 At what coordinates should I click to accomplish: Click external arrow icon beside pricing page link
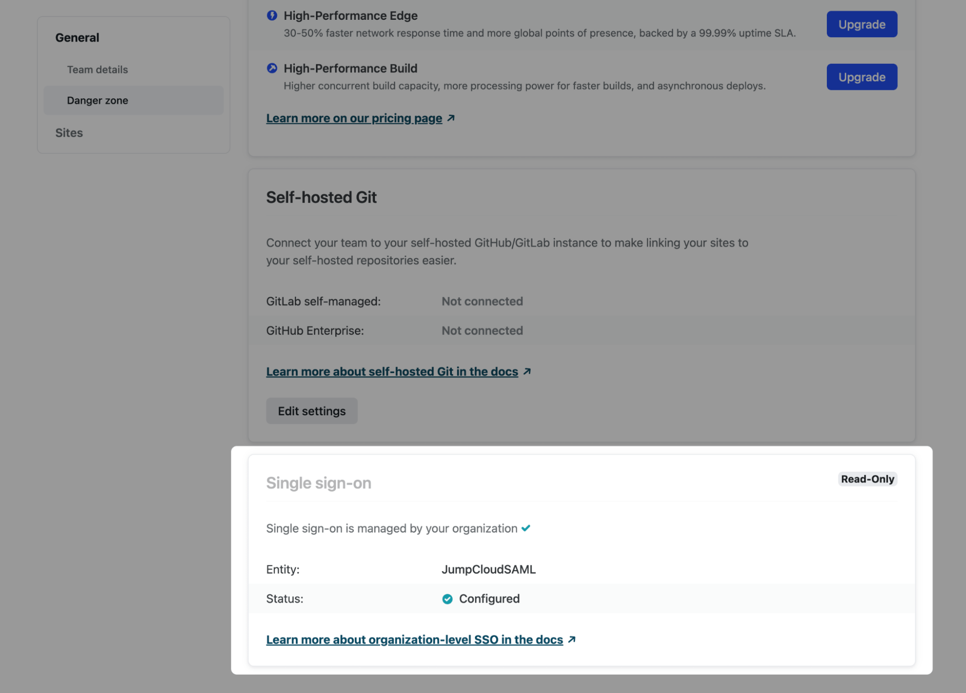coord(451,118)
